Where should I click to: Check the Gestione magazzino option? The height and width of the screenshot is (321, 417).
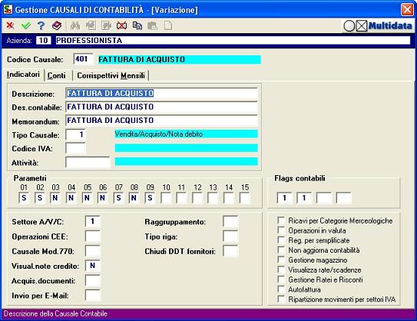point(281,260)
